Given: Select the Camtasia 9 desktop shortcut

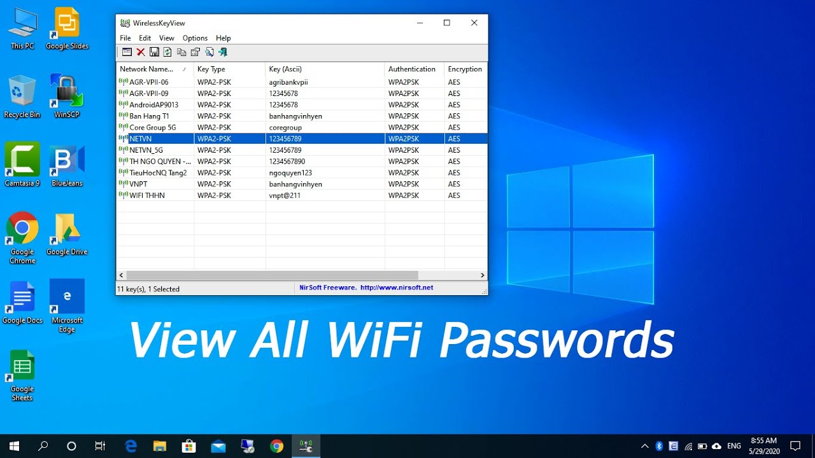Looking at the screenshot, I should coord(22,165).
